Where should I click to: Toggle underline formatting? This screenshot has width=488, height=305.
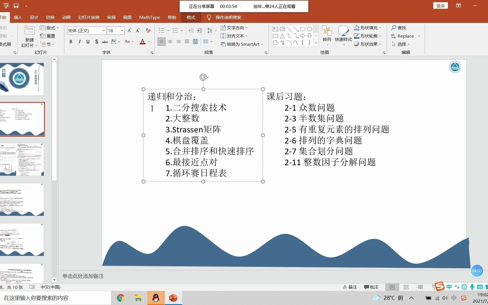(88, 42)
